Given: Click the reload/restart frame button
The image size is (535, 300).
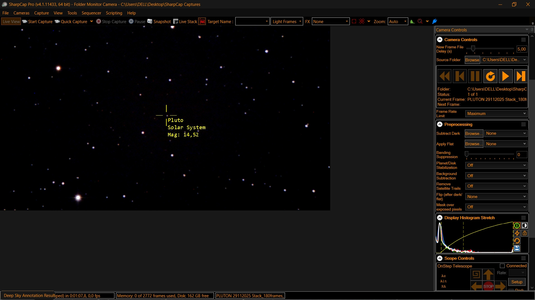Looking at the screenshot, I should coord(490,76).
